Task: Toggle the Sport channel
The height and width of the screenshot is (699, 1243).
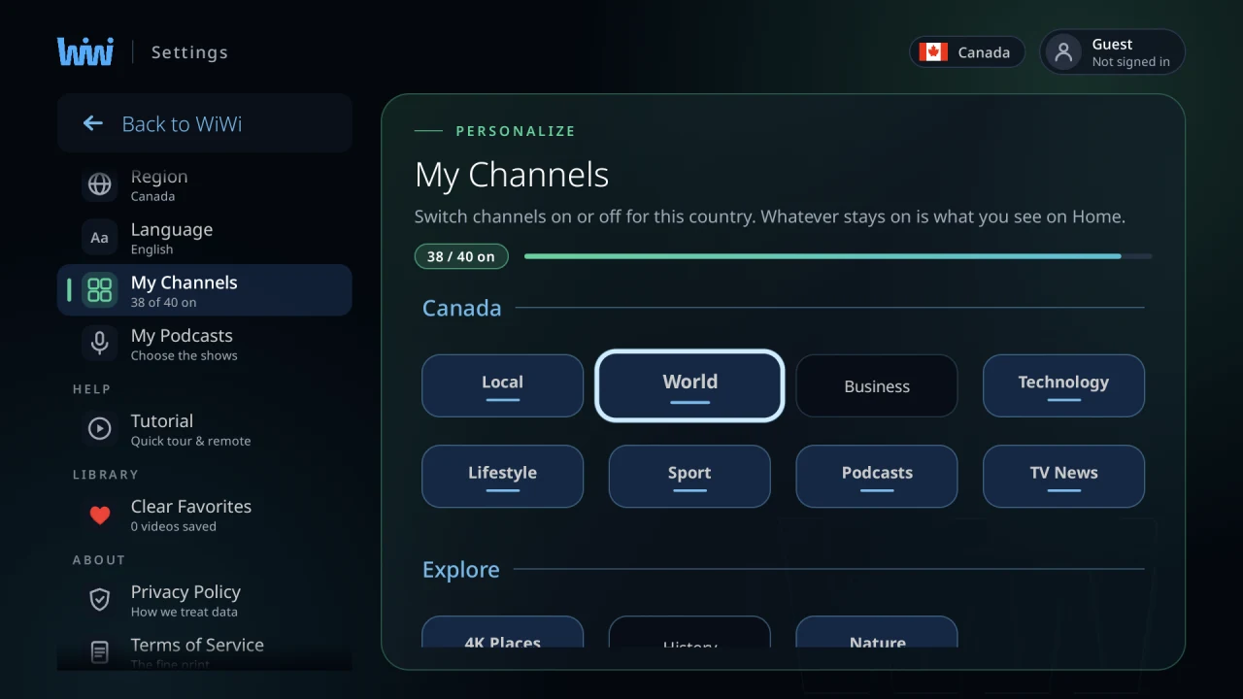Action: (689, 476)
